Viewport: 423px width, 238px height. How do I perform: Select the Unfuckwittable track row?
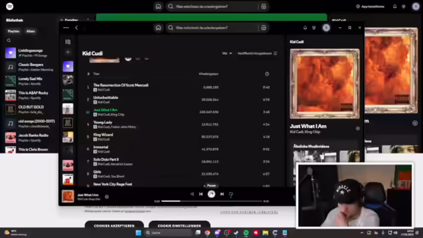[x=178, y=100]
